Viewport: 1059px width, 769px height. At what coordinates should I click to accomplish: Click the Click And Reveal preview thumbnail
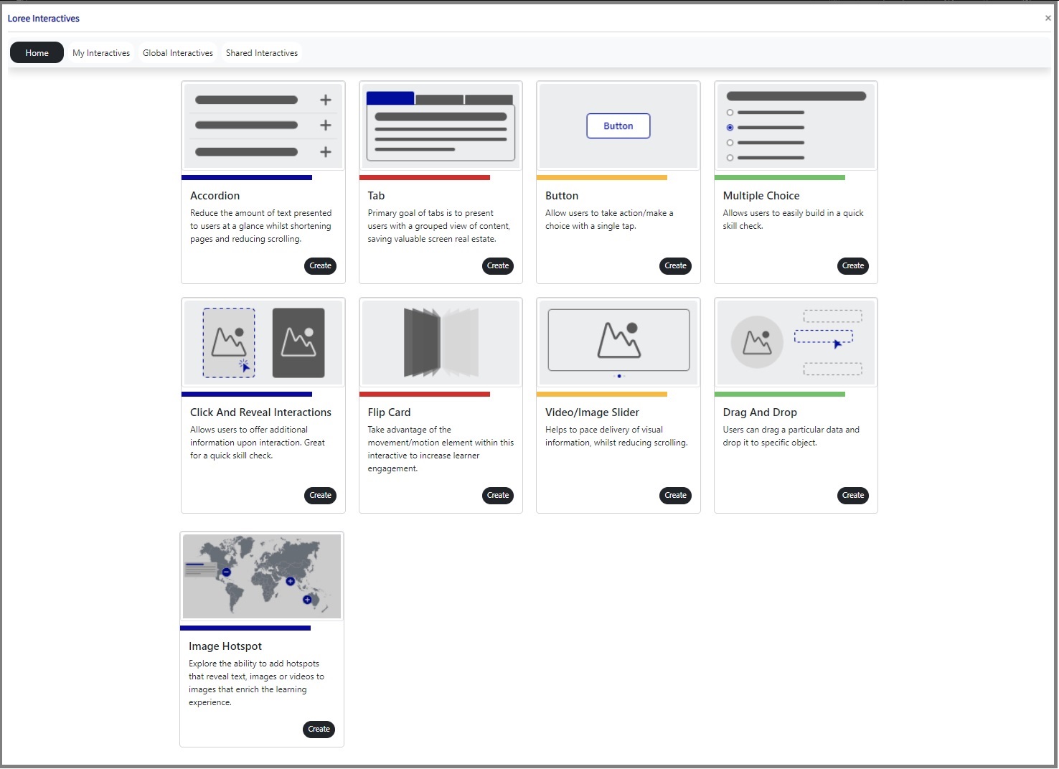click(x=263, y=343)
